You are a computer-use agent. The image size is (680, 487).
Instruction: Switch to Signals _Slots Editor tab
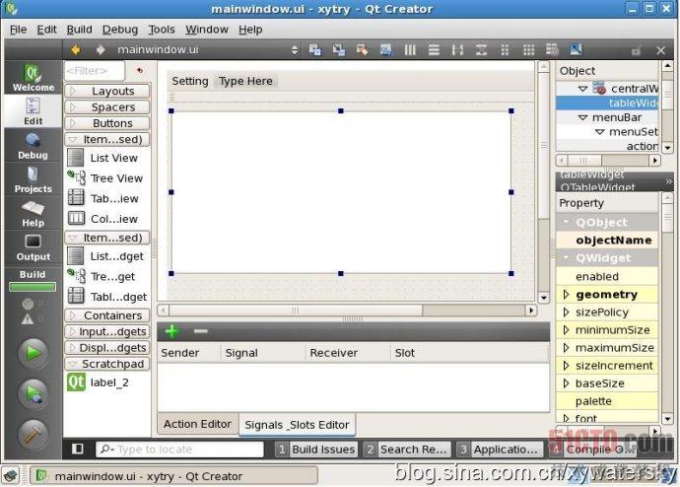(297, 425)
